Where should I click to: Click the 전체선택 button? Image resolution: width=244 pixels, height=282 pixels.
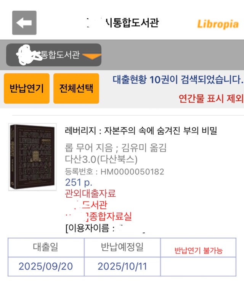point(76,88)
